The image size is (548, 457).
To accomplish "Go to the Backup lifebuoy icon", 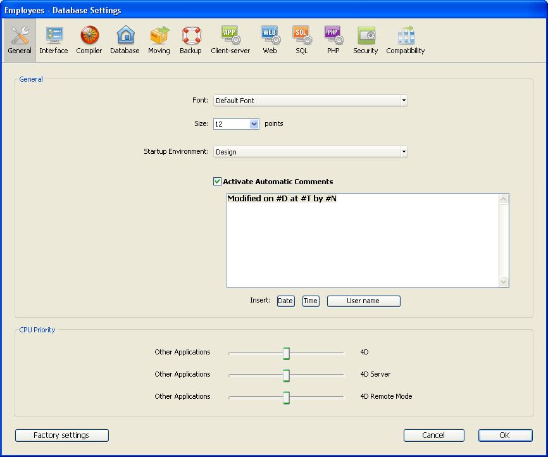I will pos(190,36).
